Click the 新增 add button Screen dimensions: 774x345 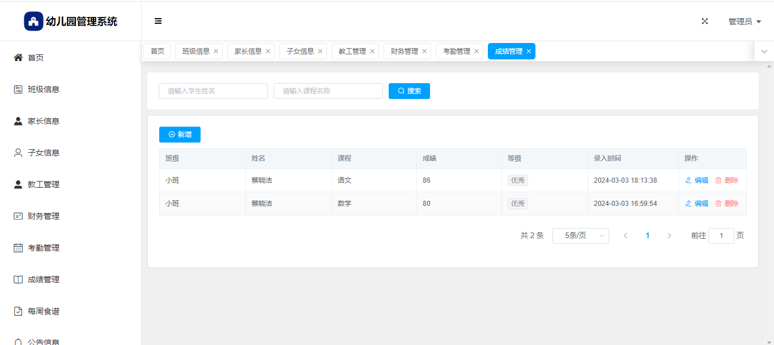(180, 135)
